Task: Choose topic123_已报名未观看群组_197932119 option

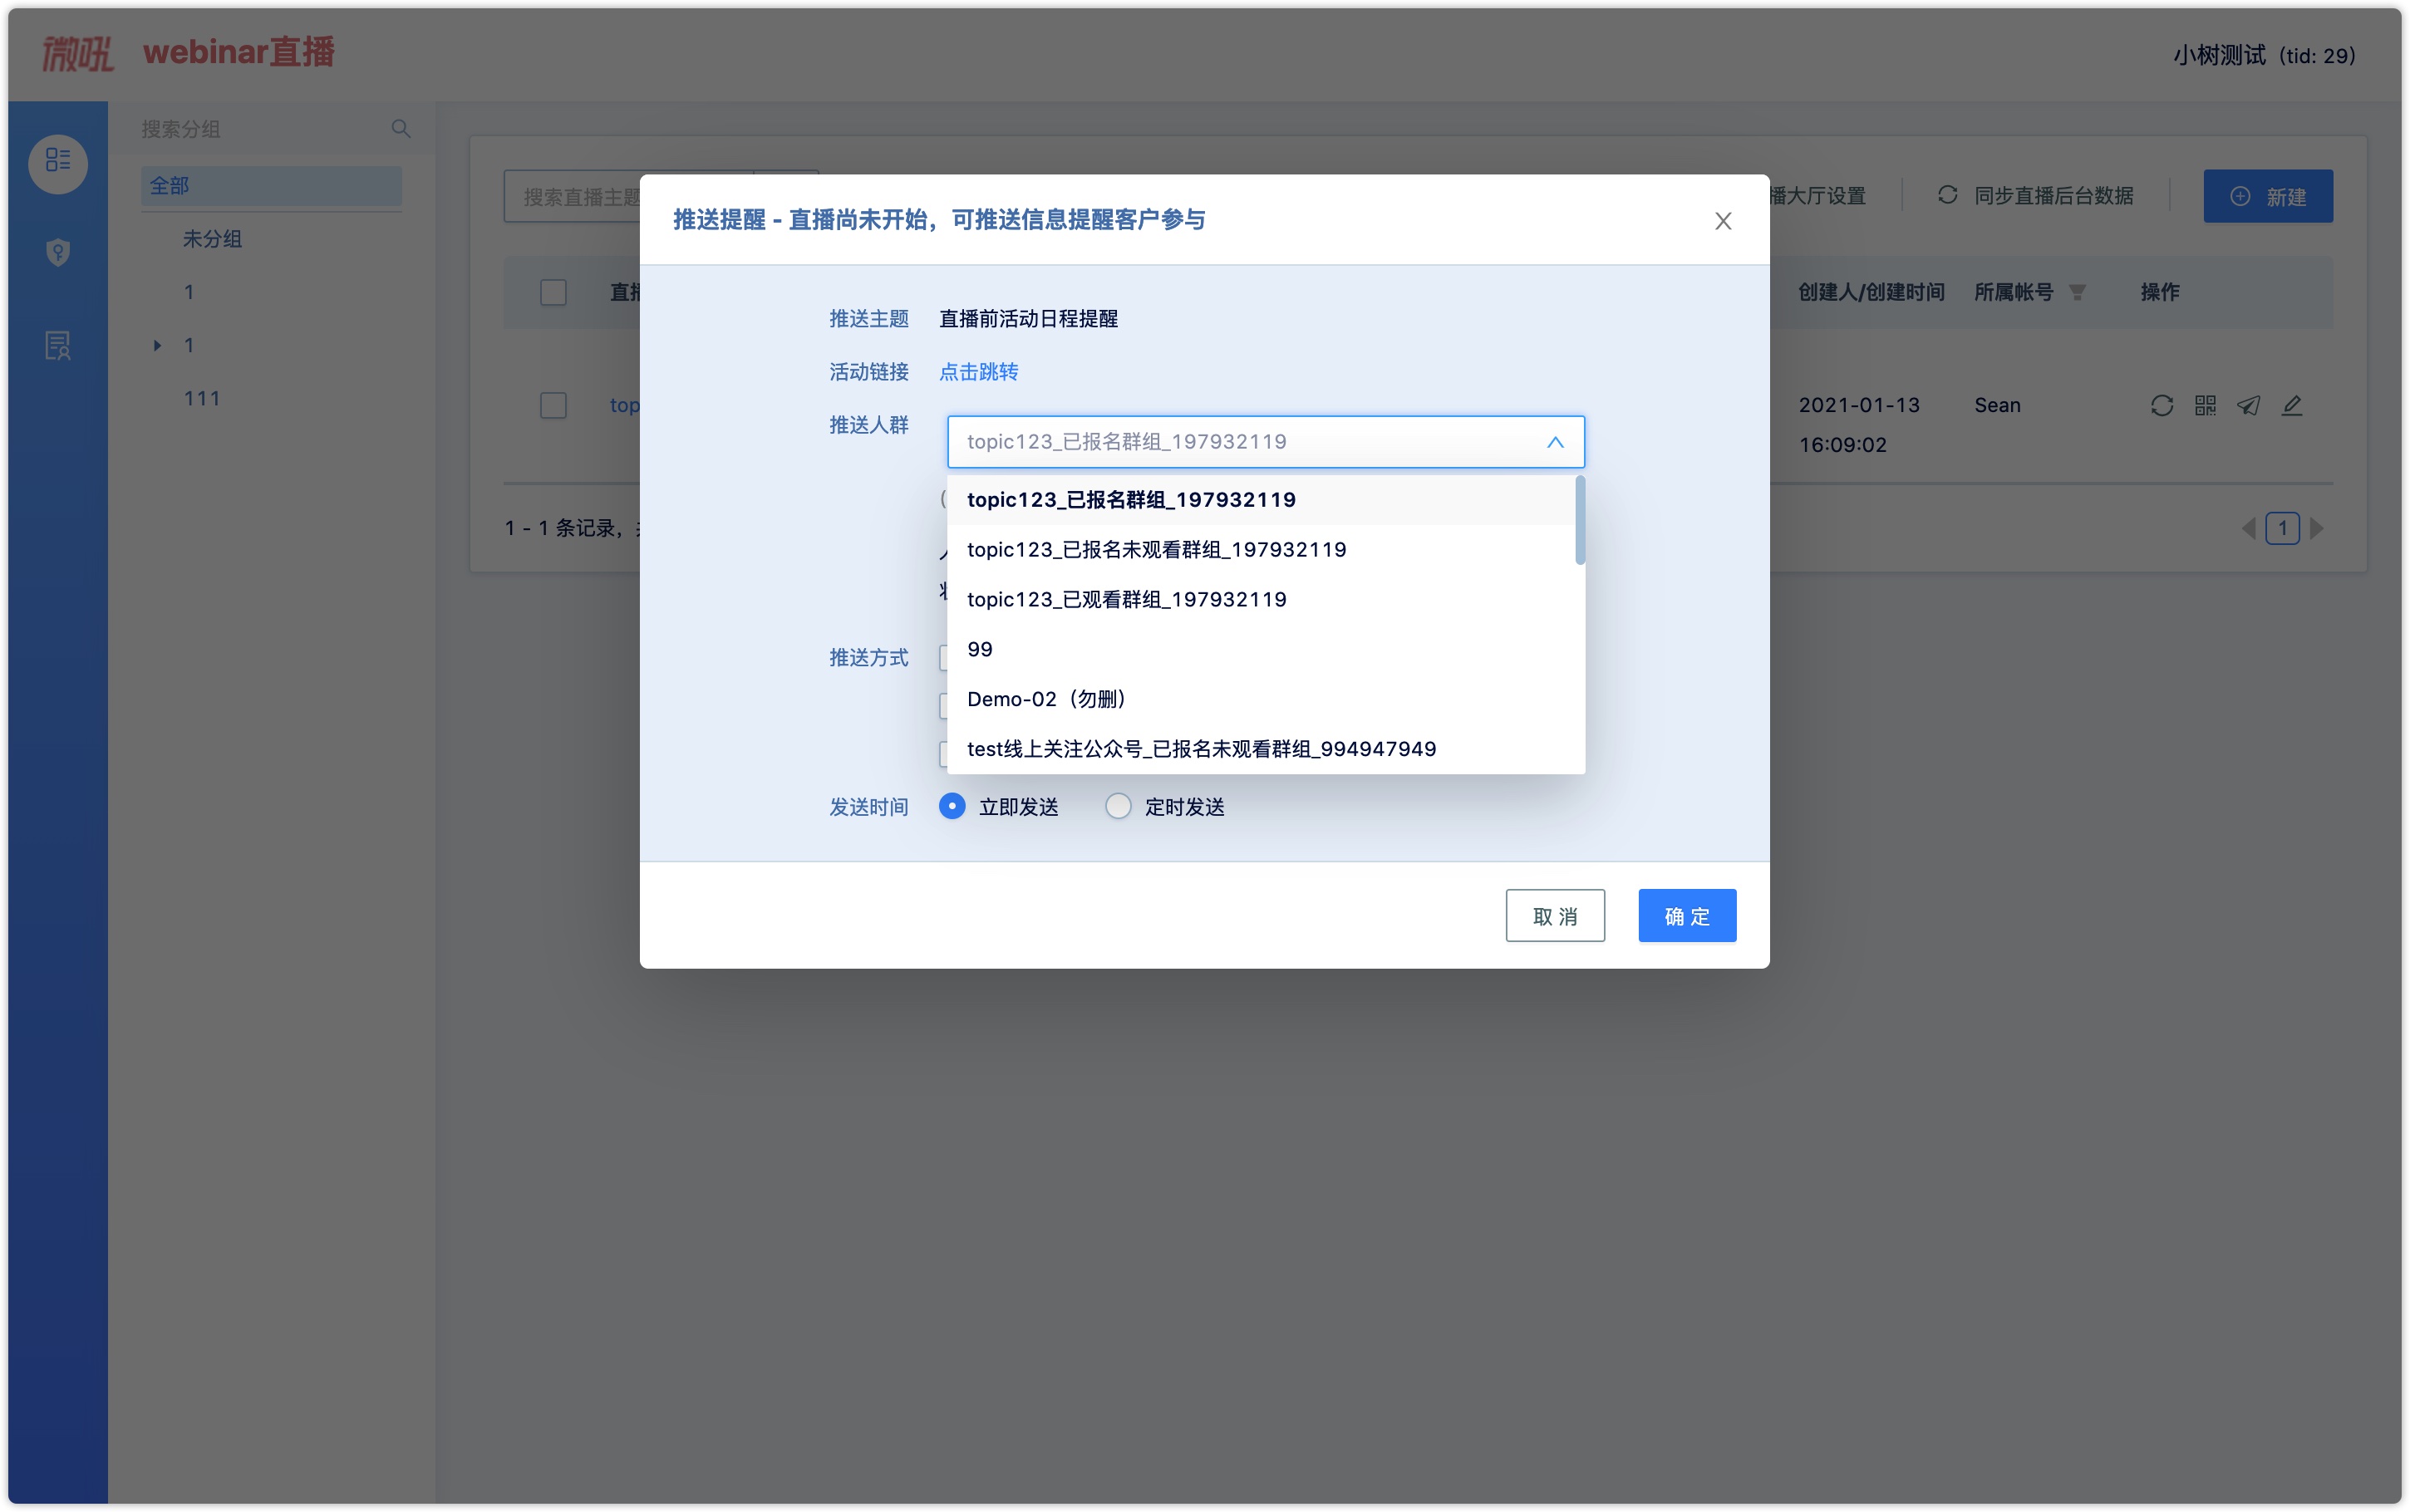Action: (x=1260, y=550)
